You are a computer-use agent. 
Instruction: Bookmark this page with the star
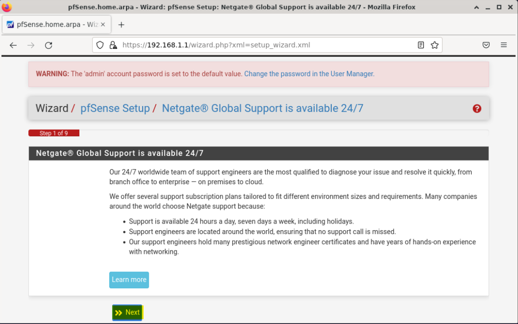(435, 45)
